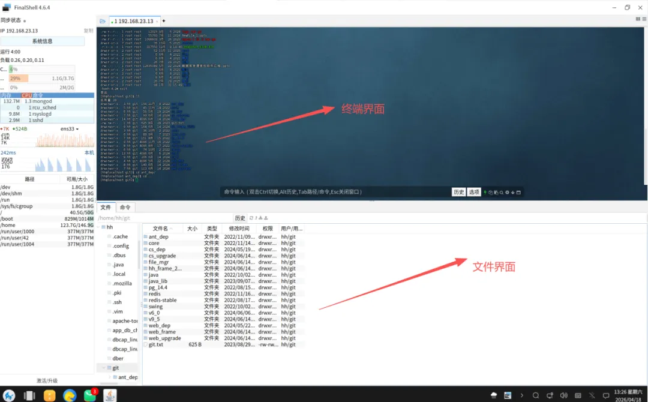Open 选项 options in command bar
The height and width of the screenshot is (402, 648).
tap(474, 192)
